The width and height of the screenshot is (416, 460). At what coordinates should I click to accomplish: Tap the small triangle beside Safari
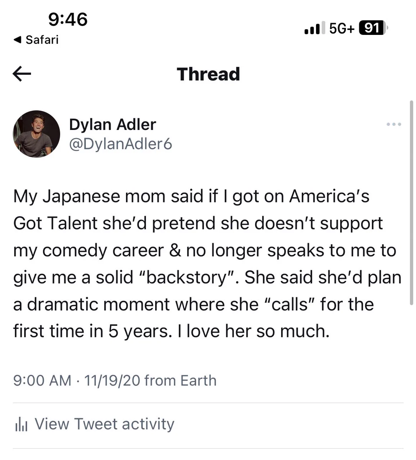pyautogui.click(x=17, y=39)
